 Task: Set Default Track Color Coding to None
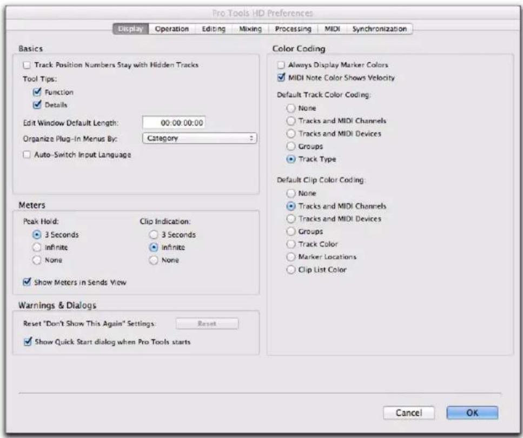(x=291, y=108)
